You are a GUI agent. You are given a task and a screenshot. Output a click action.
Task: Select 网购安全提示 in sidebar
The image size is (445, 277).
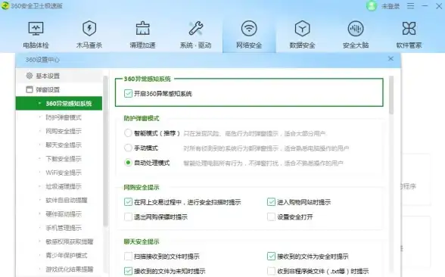(64, 131)
